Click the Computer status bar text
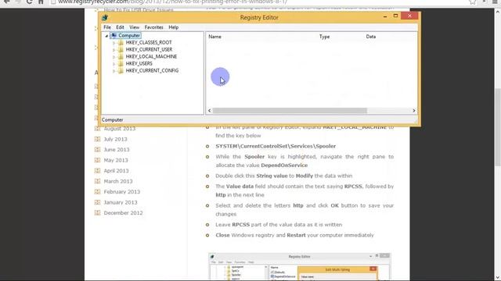This screenshot has height=281, width=501. click(112, 120)
